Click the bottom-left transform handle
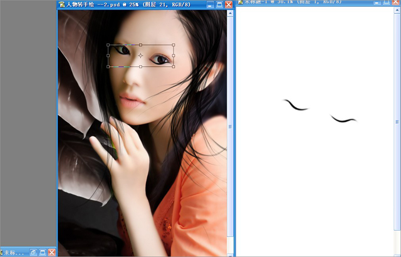 point(108,67)
